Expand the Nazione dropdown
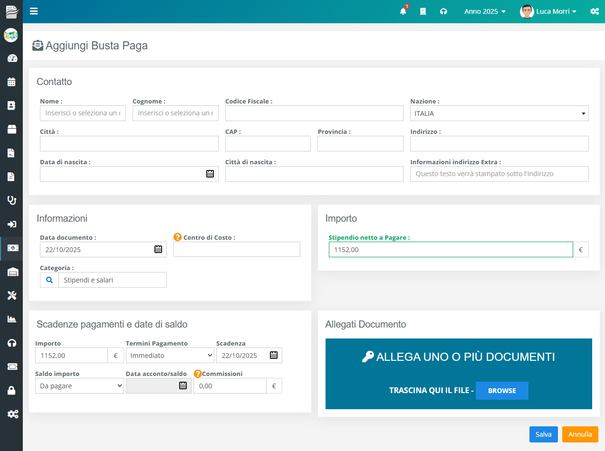The image size is (605, 451). click(x=499, y=113)
